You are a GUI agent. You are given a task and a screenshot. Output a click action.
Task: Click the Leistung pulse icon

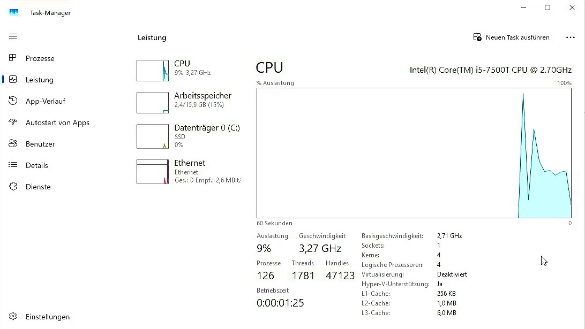click(13, 80)
